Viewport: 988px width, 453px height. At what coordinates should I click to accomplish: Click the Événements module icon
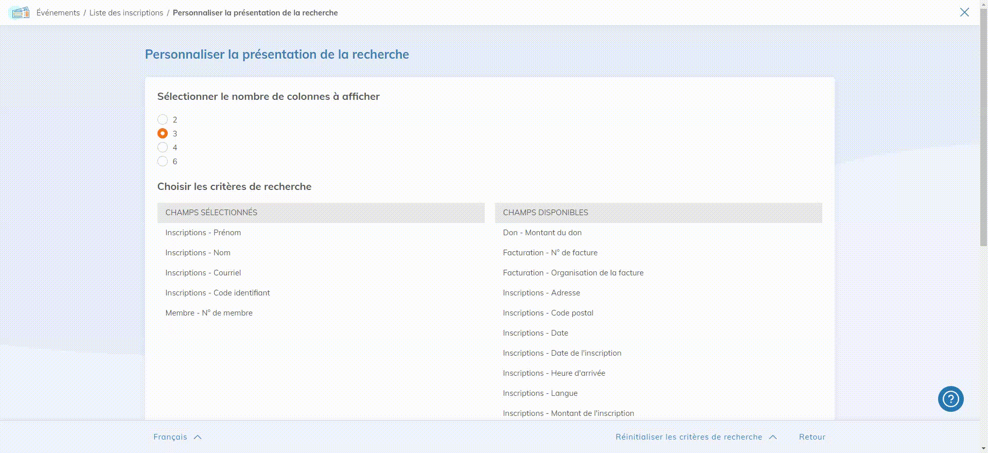click(x=20, y=12)
